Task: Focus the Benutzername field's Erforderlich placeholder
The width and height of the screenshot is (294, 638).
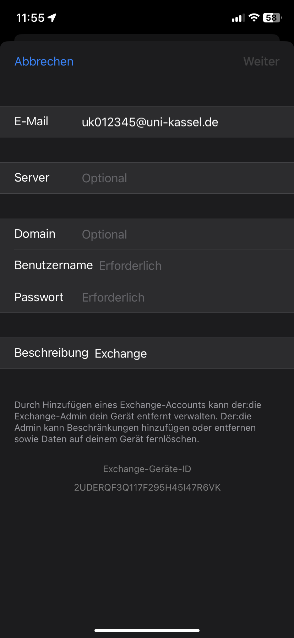Action: pos(130,266)
